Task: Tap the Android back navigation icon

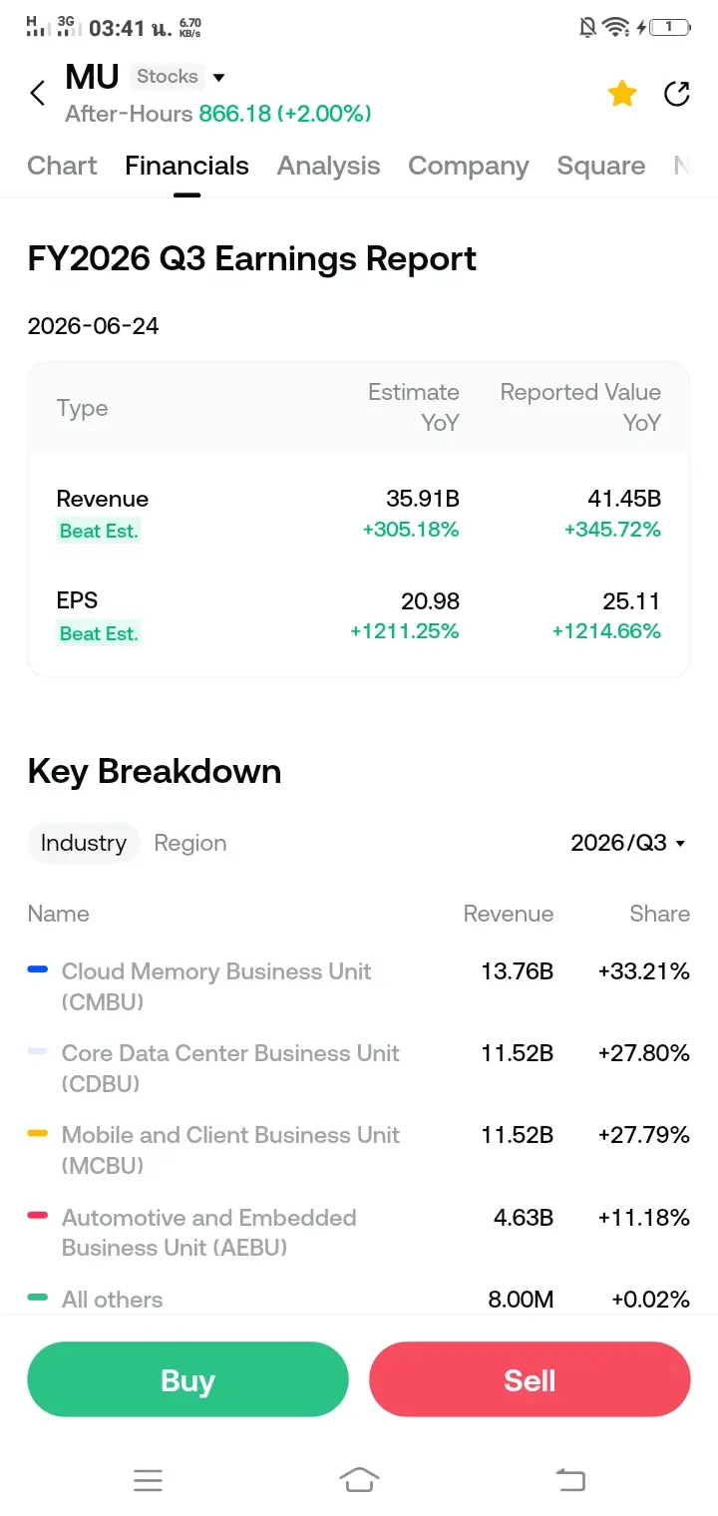Action: coord(570,1480)
